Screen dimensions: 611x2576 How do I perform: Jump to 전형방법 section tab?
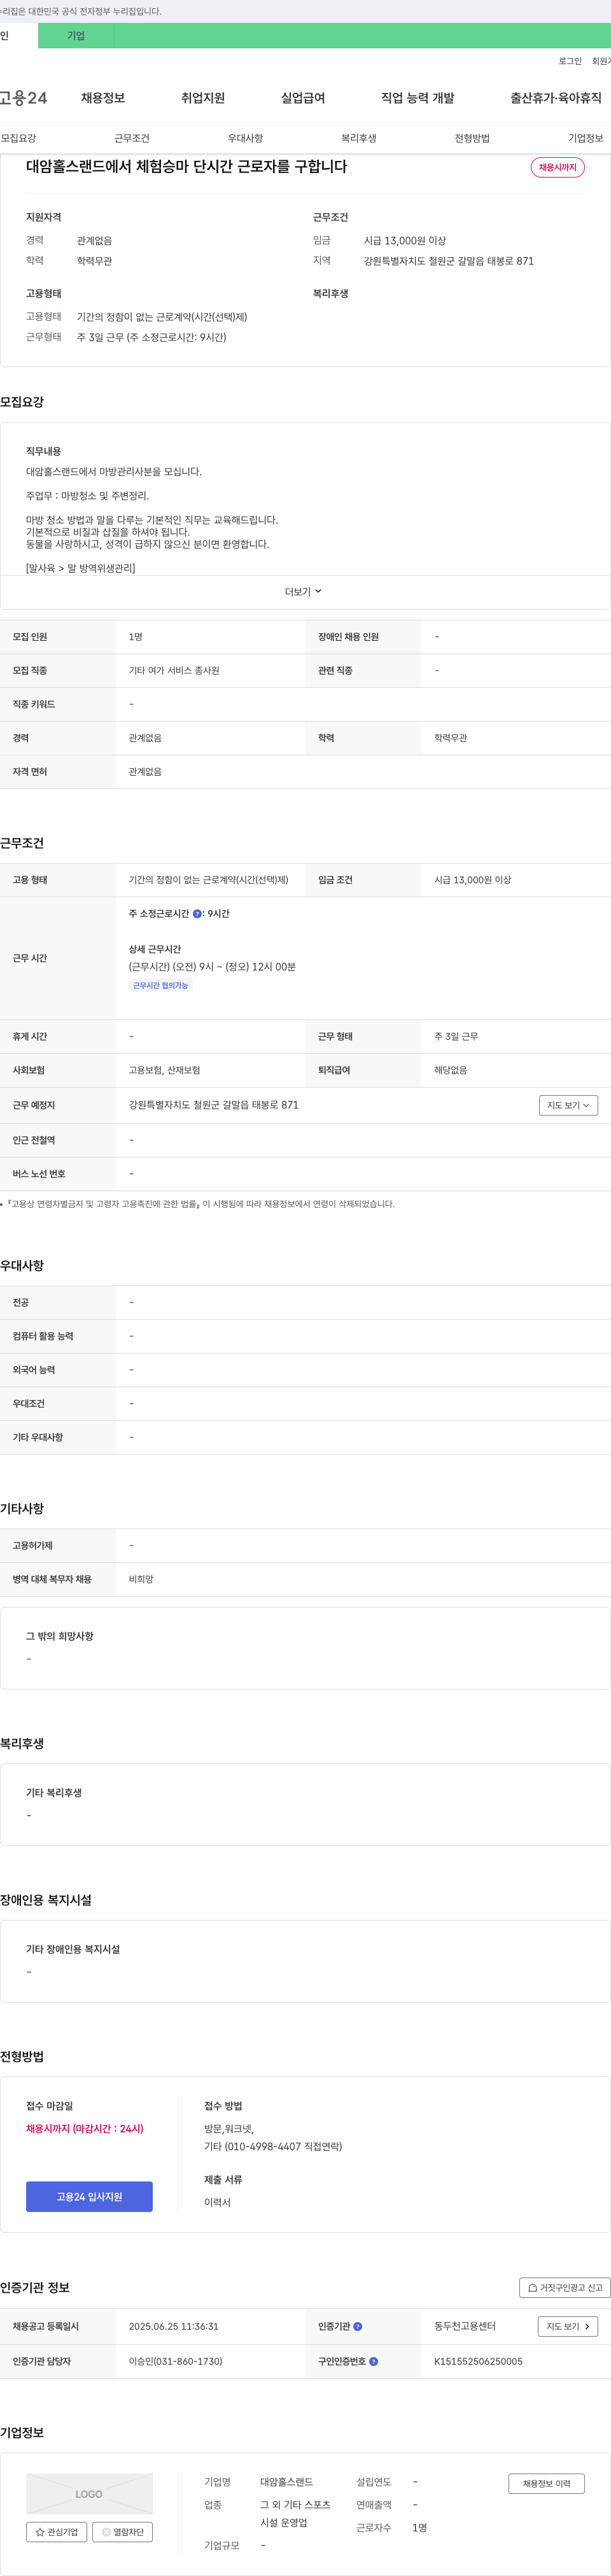tap(472, 138)
